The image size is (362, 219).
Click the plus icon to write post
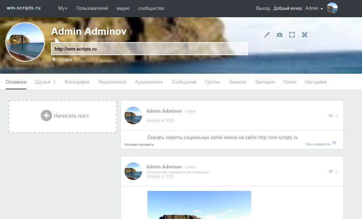[x=46, y=115]
